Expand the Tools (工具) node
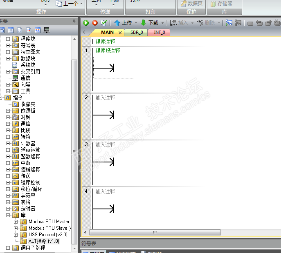The height and width of the screenshot is (253, 281). (x=8, y=91)
